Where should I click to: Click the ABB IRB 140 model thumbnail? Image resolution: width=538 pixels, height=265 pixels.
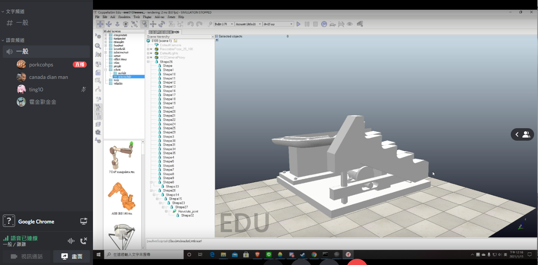[x=122, y=196]
